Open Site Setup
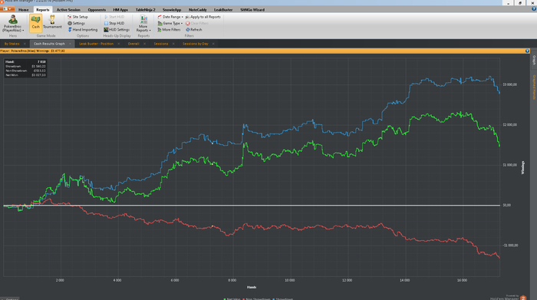Screen dimensions: 537x300 pos(77,17)
